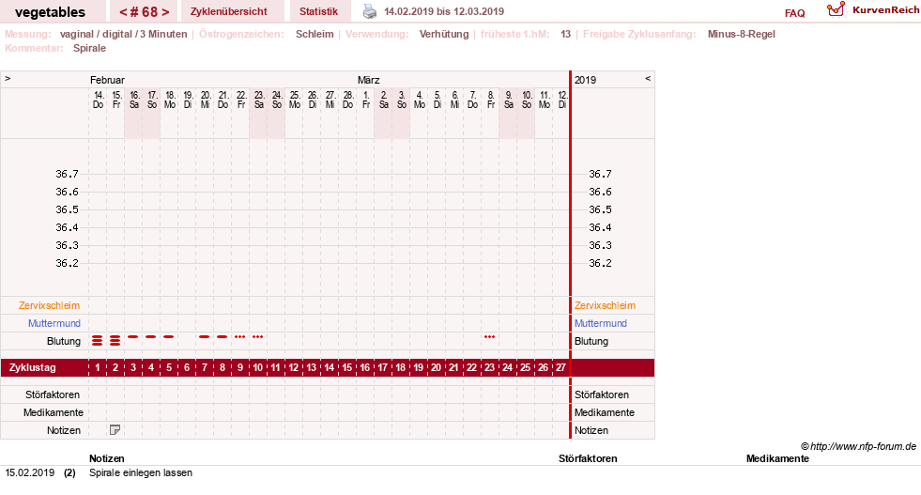Click the left Störfaktoren row label
Viewport: 921px width, 495px height.
(x=53, y=394)
